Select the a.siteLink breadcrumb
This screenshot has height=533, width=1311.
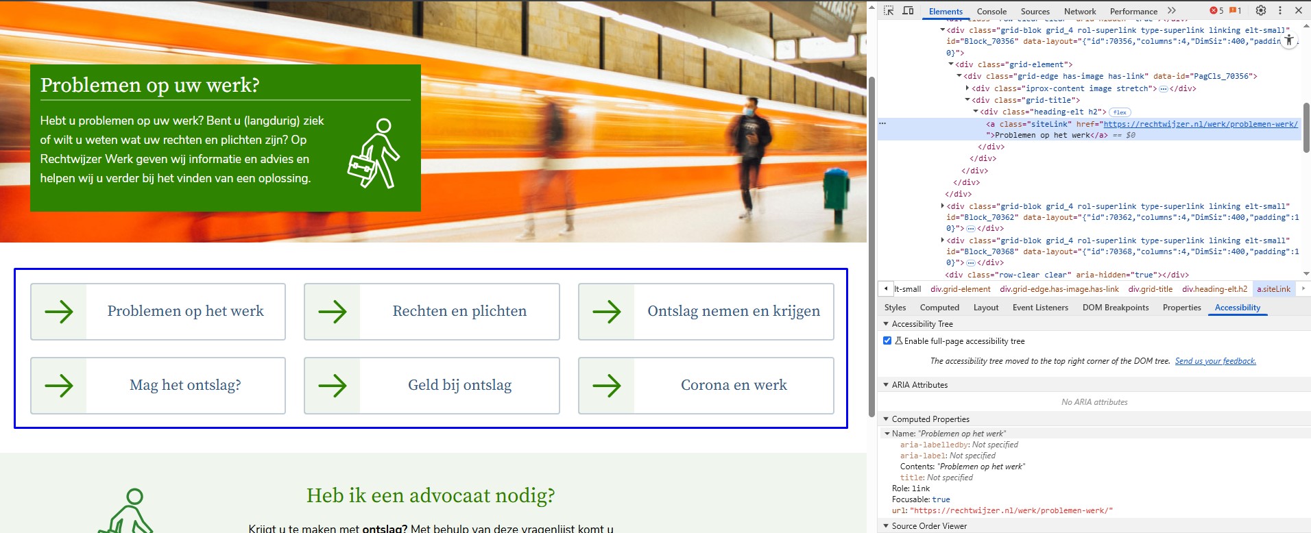[1273, 289]
